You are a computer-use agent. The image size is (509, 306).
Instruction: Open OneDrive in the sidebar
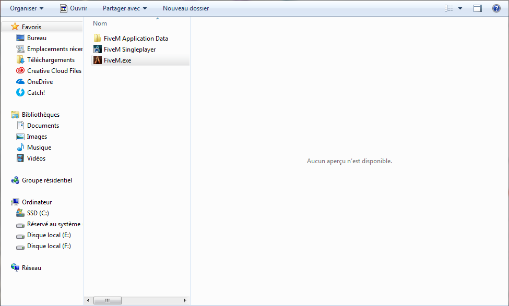pyautogui.click(x=40, y=82)
